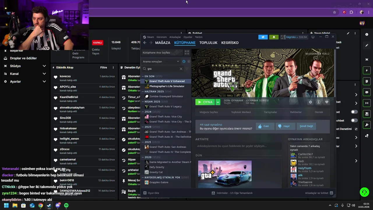Edit stream info pencil in Yayın bilgisi panel
This screenshot has height=210, width=373.
[x=348, y=33]
